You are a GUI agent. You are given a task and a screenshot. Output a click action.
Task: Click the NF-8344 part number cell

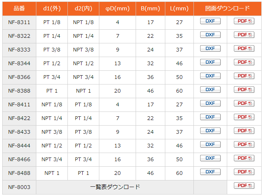coord(19,63)
